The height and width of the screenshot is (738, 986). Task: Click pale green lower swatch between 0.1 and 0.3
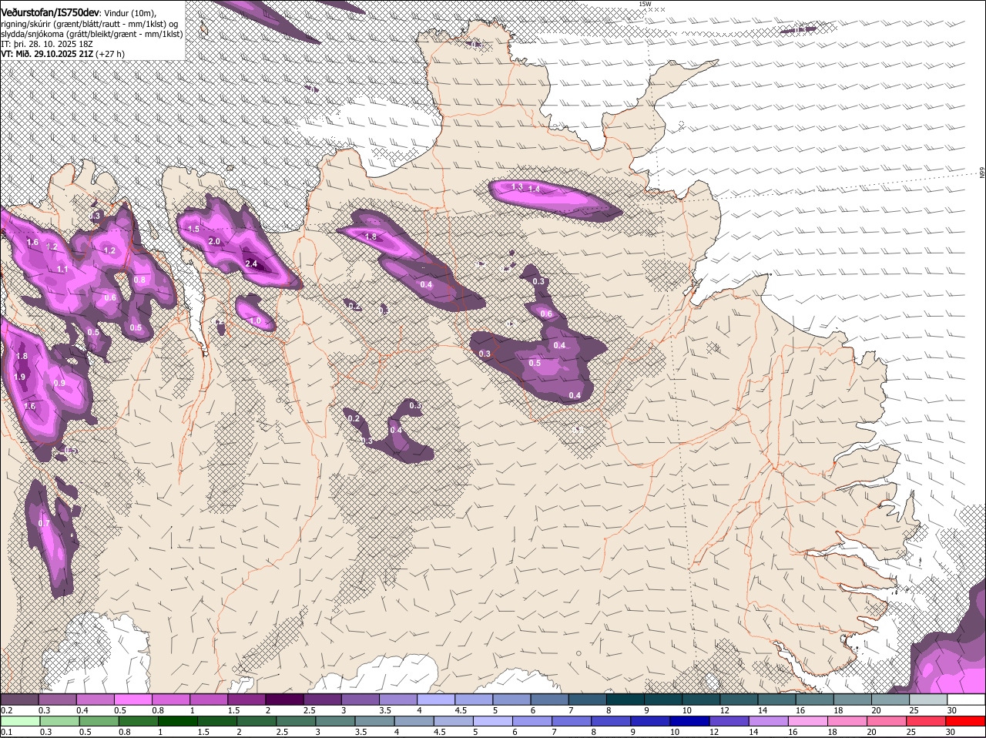click(x=21, y=721)
